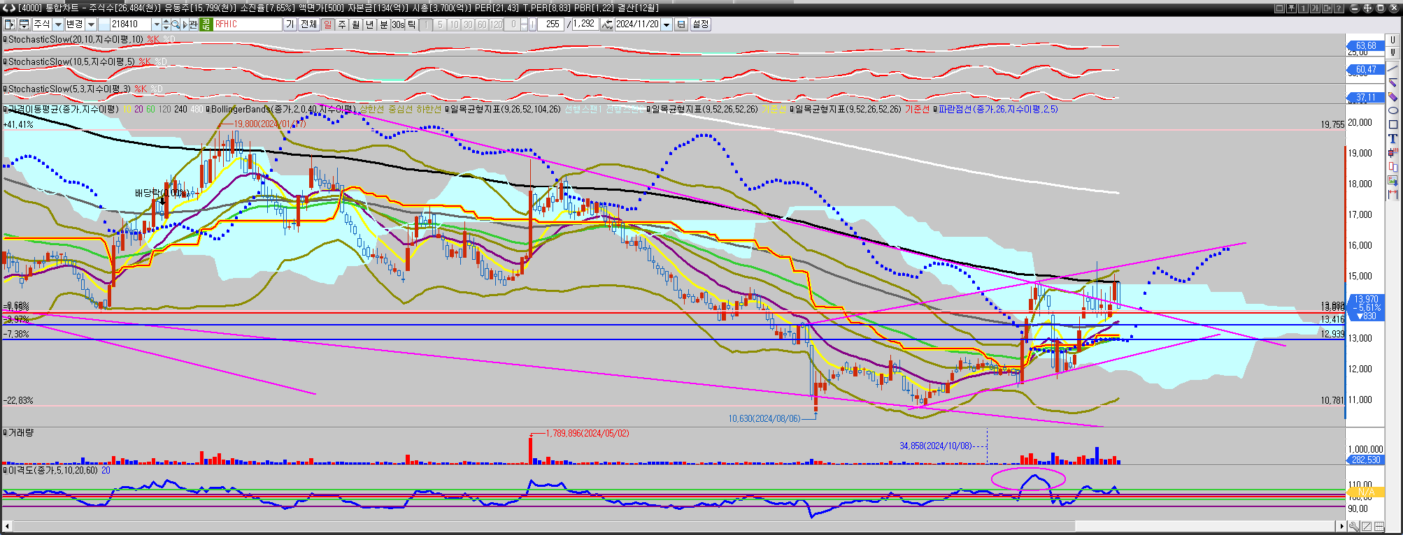
Task: Select the horizontal measure tool
Action: (1393, 193)
